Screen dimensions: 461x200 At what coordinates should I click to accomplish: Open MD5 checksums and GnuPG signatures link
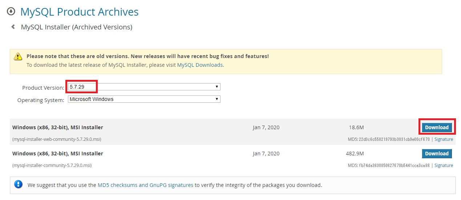[x=145, y=185]
